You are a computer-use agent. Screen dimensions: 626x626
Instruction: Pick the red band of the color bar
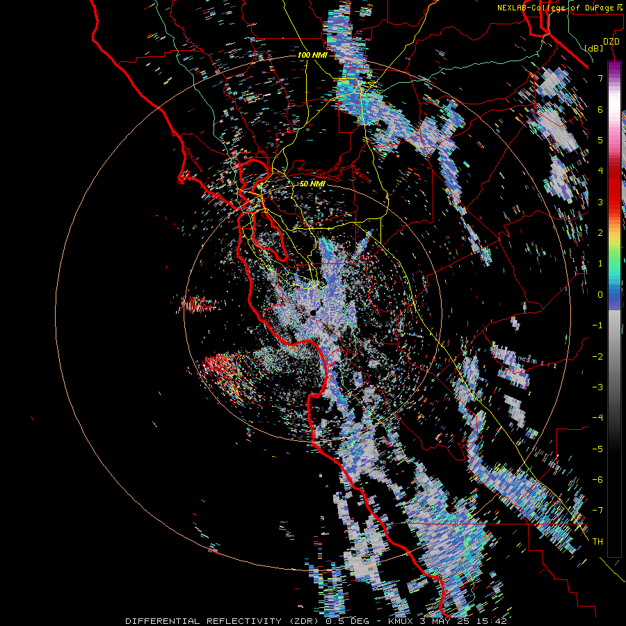pos(614,192)
